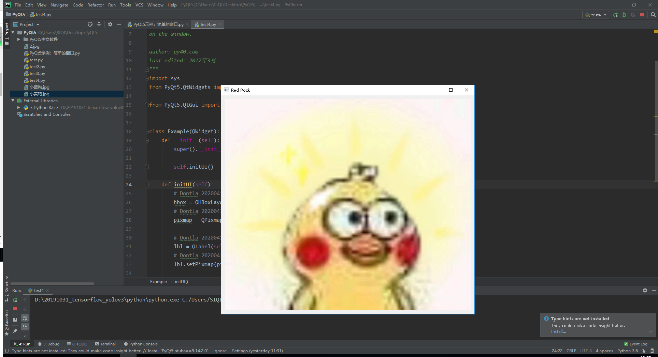Toggle read-only lock icon in status bar
The image size is (658, 357).
click(x=644, y=351)
